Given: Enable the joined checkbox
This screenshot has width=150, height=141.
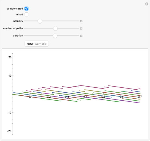Looking at the screenshot, I should (x=26, y=15).
